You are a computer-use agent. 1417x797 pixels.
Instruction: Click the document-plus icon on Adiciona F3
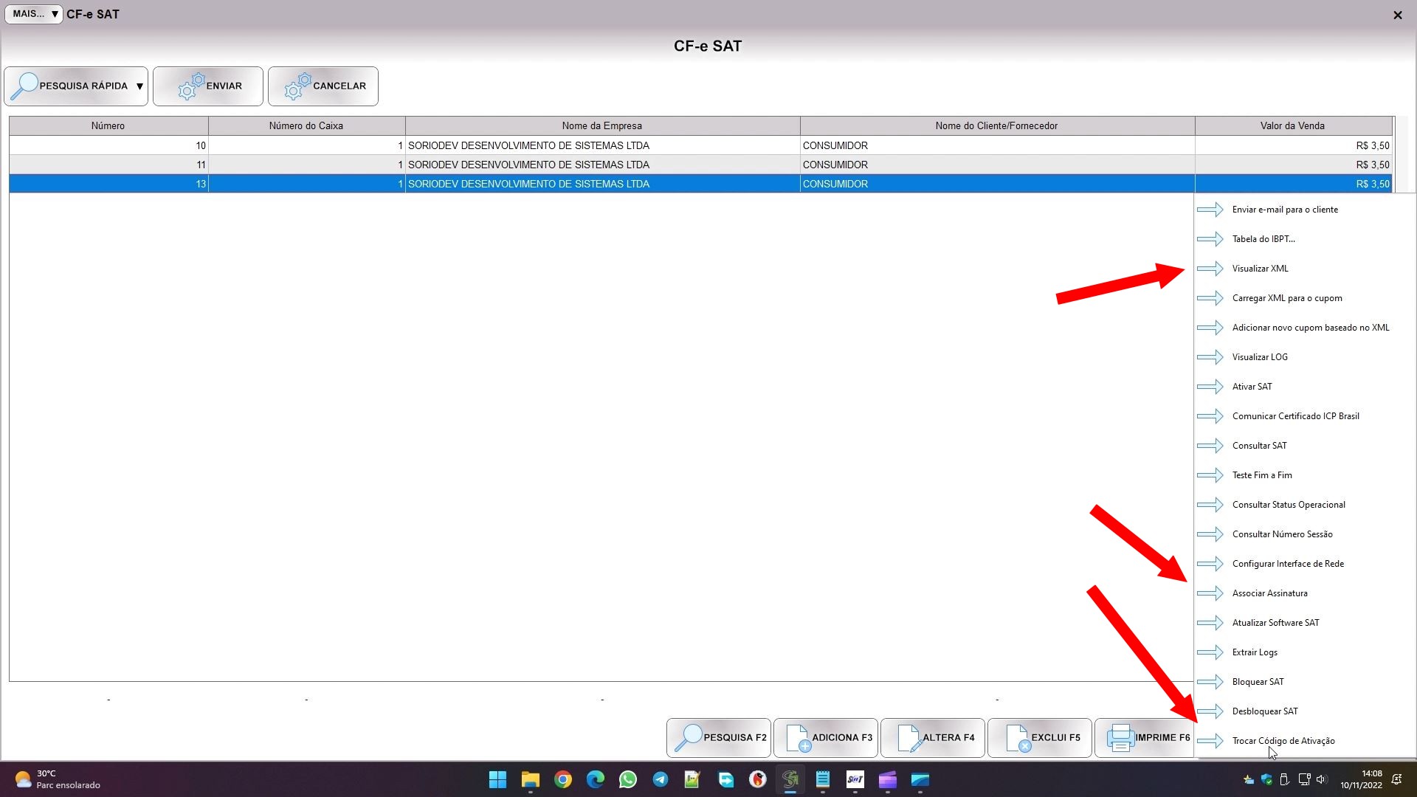pos(798,738)
